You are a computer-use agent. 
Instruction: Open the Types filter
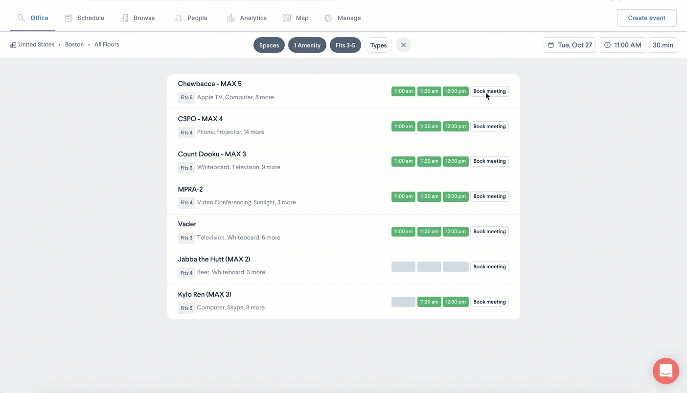(x=378, y=45)
